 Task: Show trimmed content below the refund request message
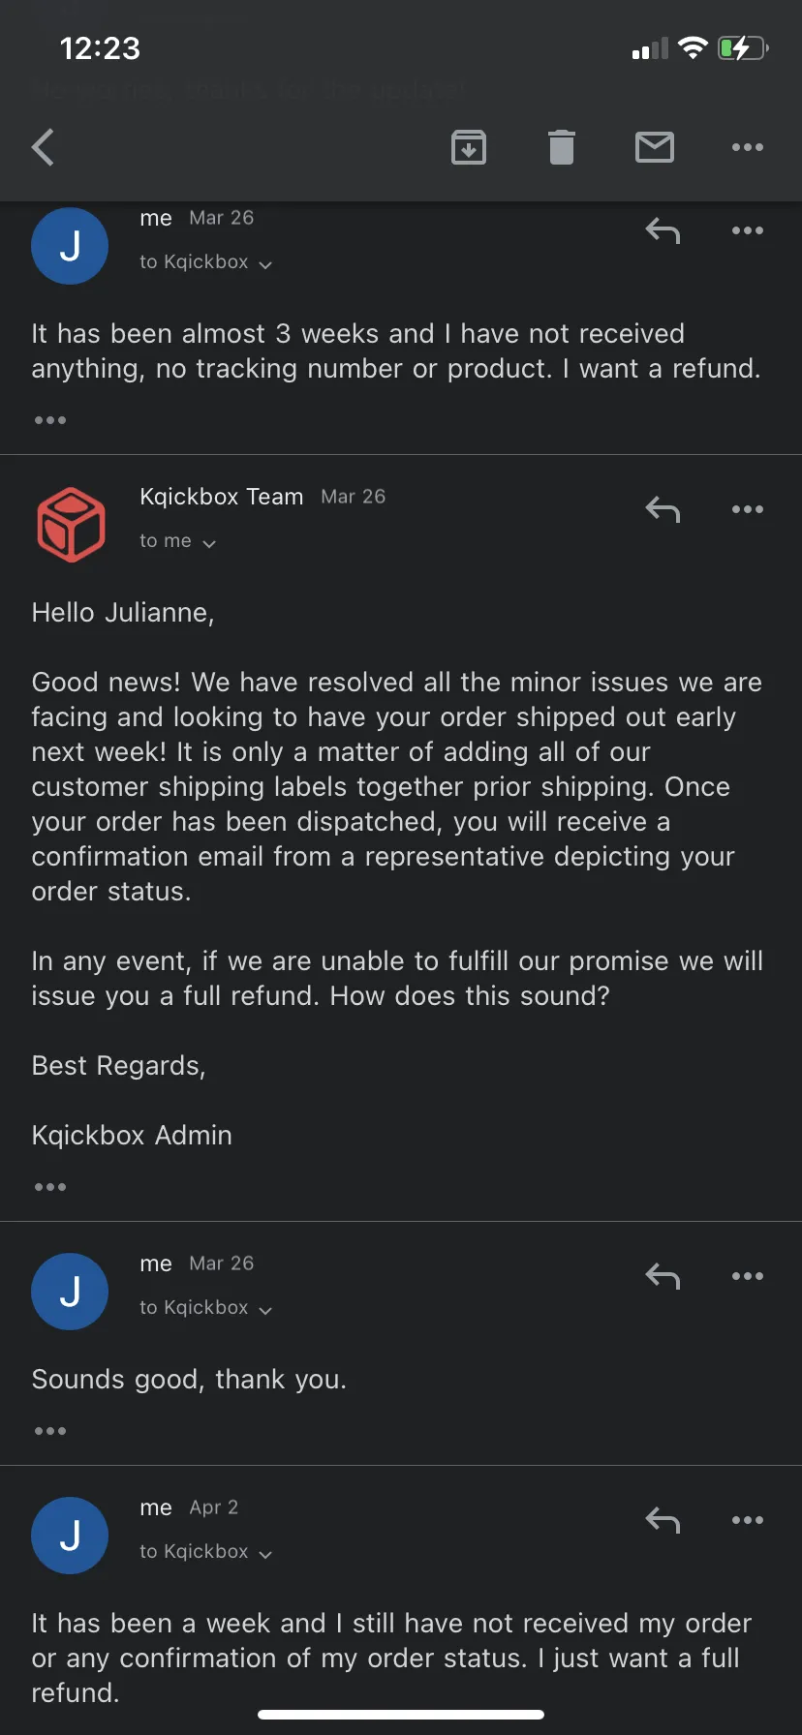click(x=50, y=420)
